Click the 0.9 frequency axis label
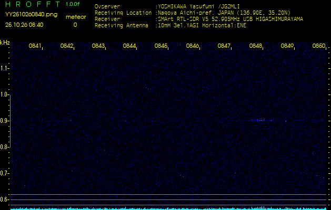The image size is (331, 210). pyautogui.click(x=4, y=121)
